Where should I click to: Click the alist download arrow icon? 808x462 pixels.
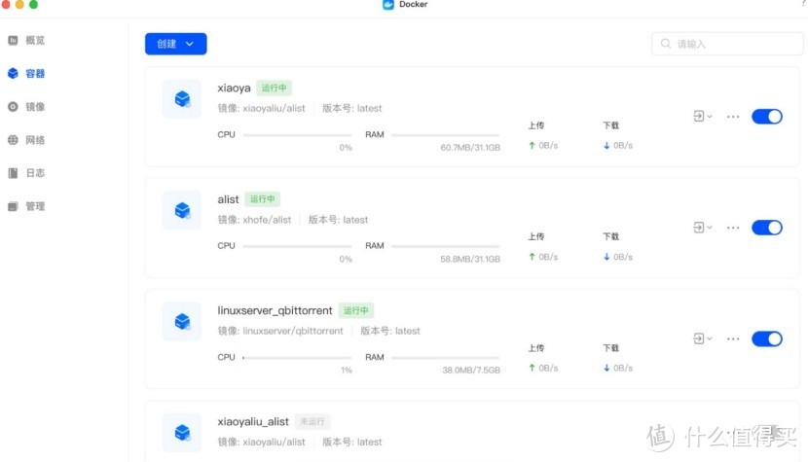point(606,257)
